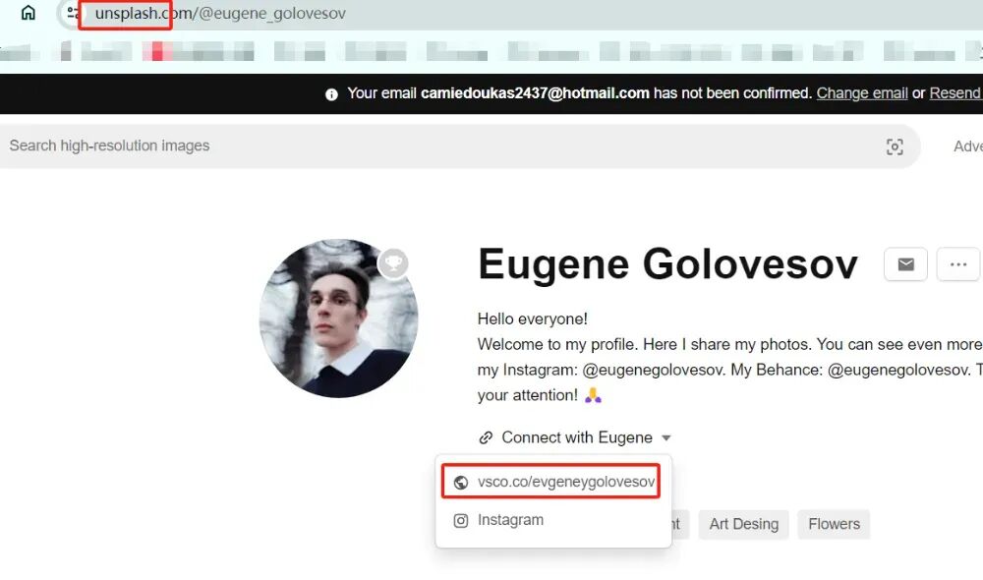Viewport: 983px width, 580px height.
Task: Click the globe icon beside the vsco link
Action: [x=461, y=483]
